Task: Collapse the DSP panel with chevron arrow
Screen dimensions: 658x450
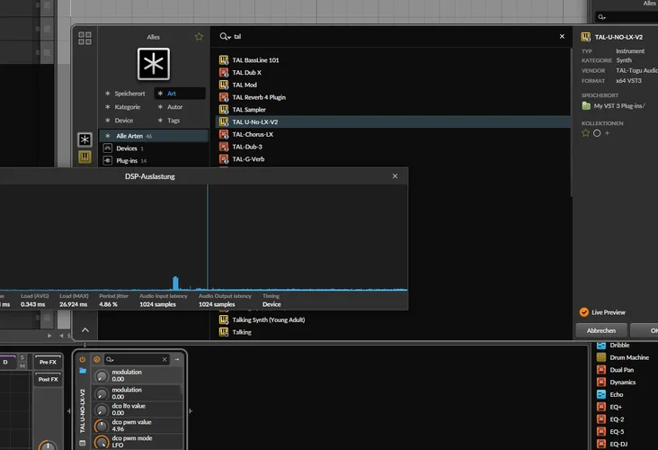Action: click(84, 330)
